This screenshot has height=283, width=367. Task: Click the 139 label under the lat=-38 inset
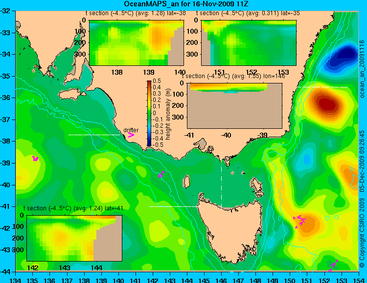[149, 72]
